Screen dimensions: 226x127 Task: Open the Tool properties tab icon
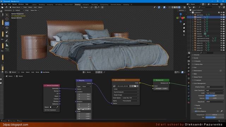pos(189,57)
